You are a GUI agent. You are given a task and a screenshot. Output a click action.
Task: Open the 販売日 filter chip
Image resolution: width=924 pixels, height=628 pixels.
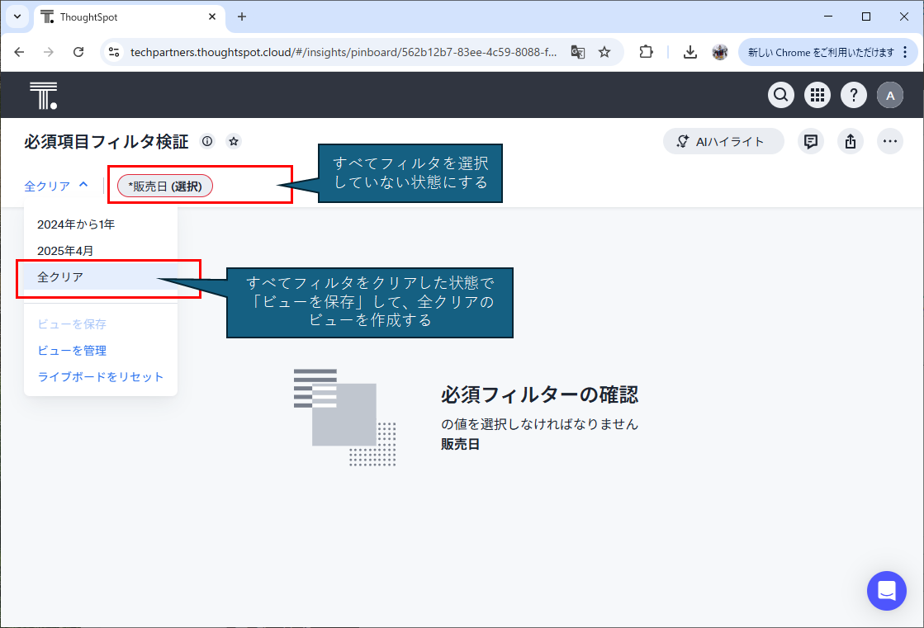165,187
